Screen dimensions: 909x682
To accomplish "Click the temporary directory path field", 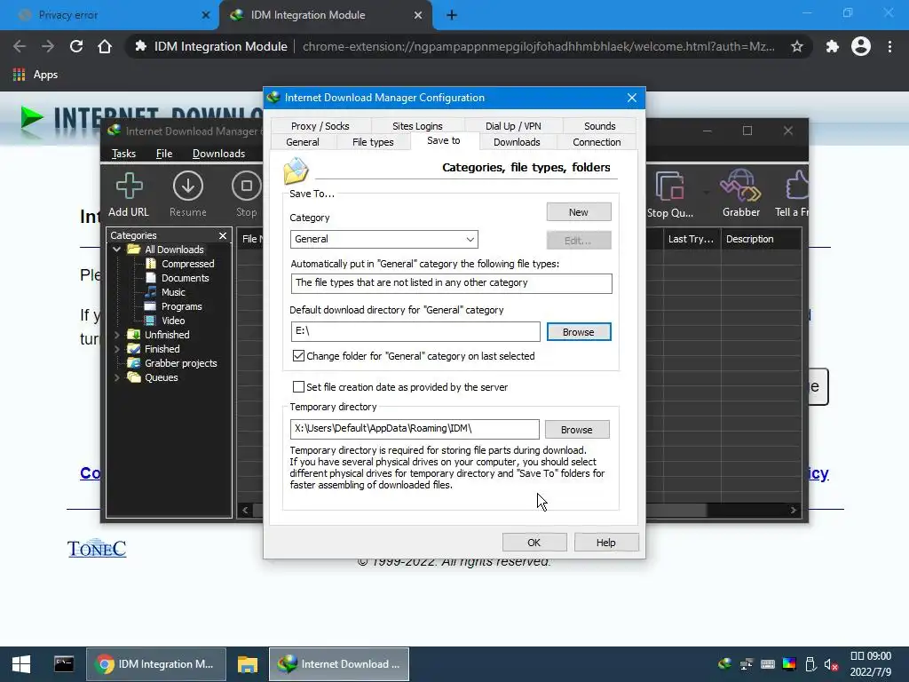I will [414, 429].
